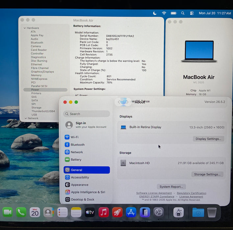Select NVMExpress in System Information sidebar
Viewport: 233px width, 230px height.
[39, 79]
